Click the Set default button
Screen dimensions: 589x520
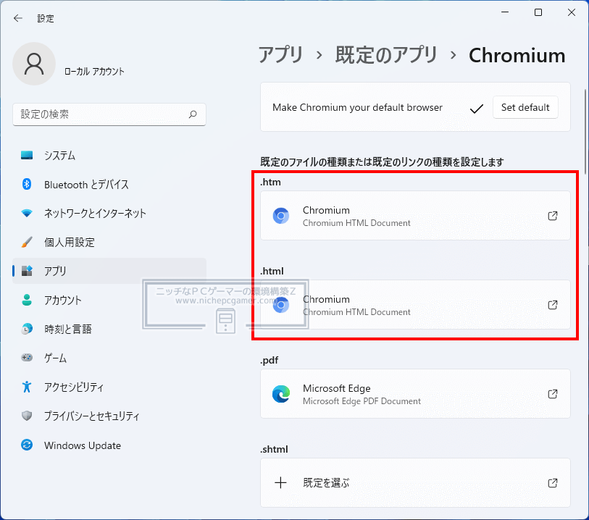525,107
